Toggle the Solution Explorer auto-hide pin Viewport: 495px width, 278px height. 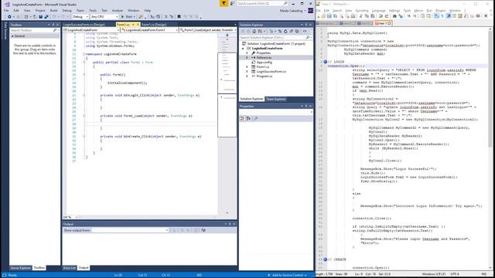click(x=306, y=25)
